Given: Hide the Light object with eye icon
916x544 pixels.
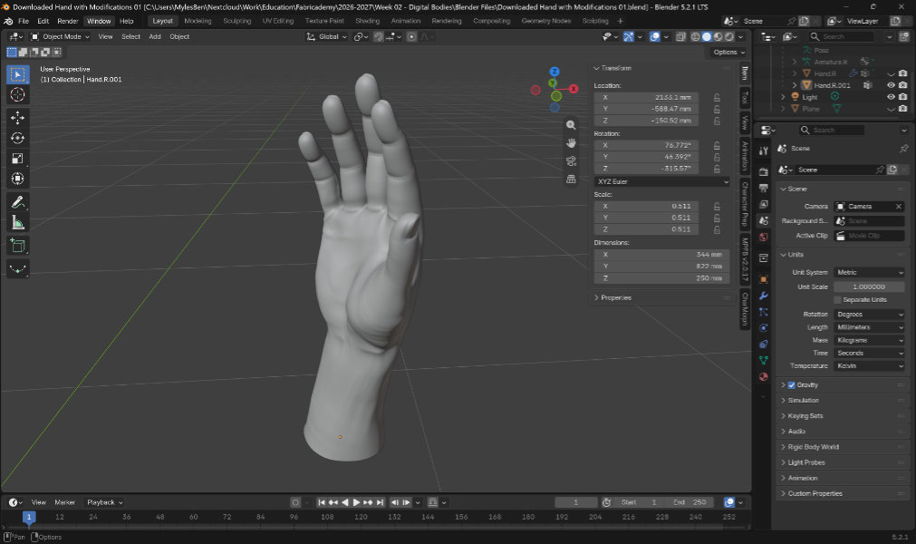Looking at the screenshot, I should [891, 97].
